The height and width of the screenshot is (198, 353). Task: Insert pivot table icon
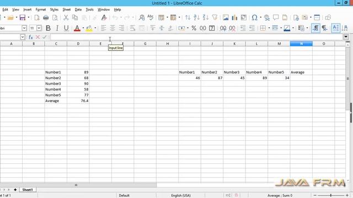point(244,18)
